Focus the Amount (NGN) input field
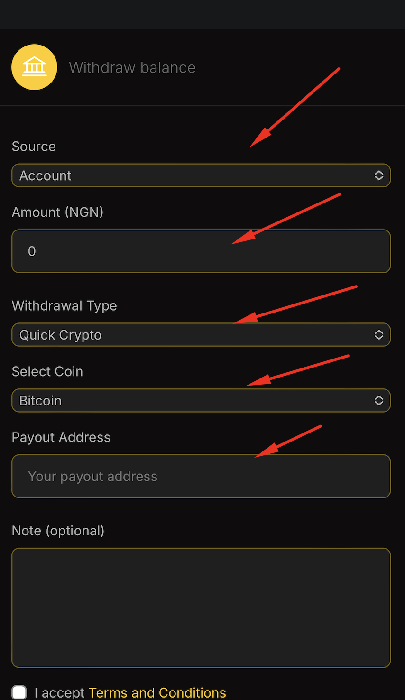 click(201, 251)
